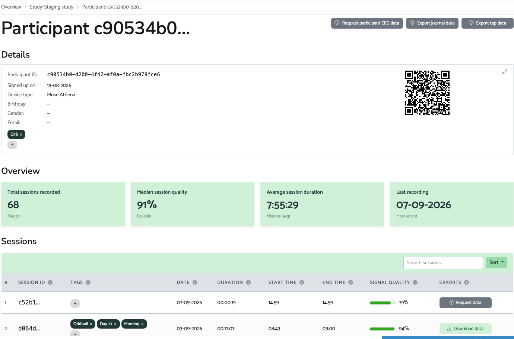Click the signed up date 19-08-2026
Viewport: 514px width, 339px height.
pyautogui.click(x=59, y=85)
